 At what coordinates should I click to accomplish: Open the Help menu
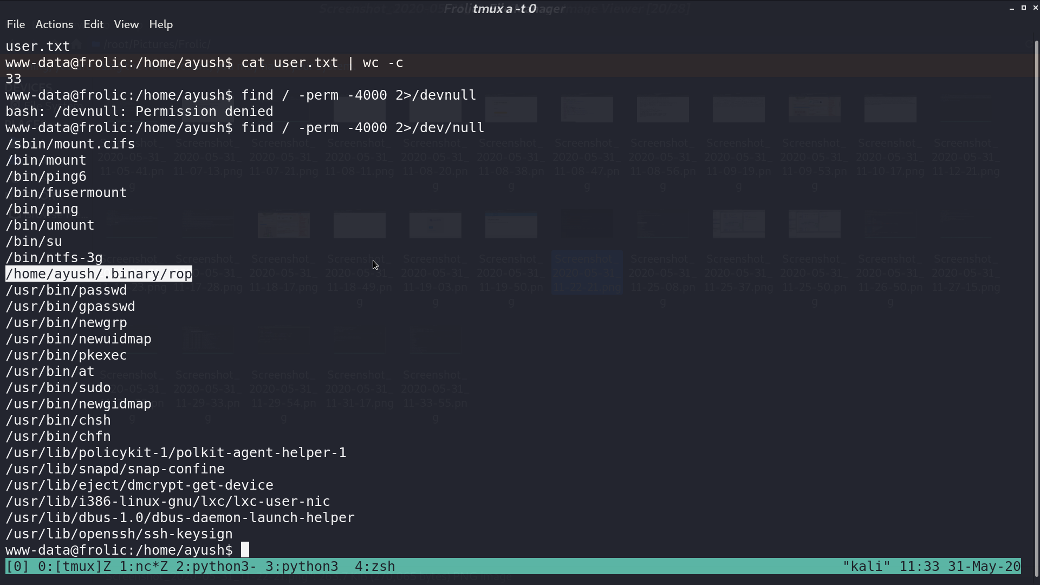click(161, 24)
